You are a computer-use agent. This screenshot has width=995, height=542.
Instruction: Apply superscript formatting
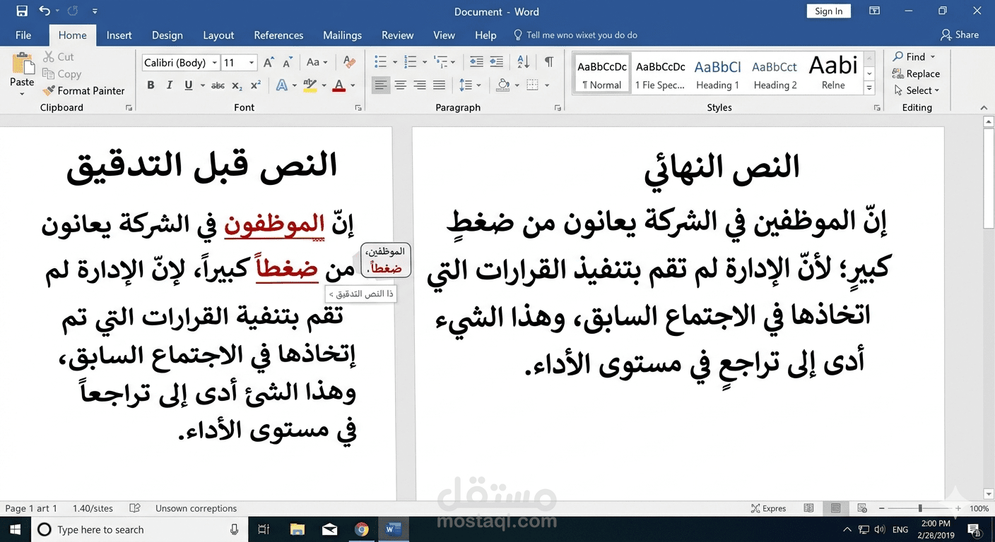pos(256,85)
